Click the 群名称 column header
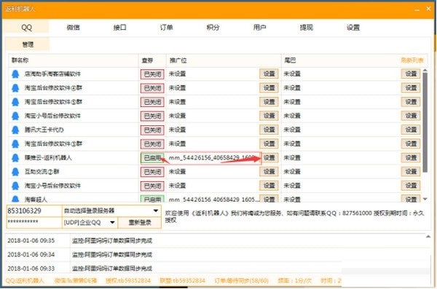 click(x=20, y=60)
